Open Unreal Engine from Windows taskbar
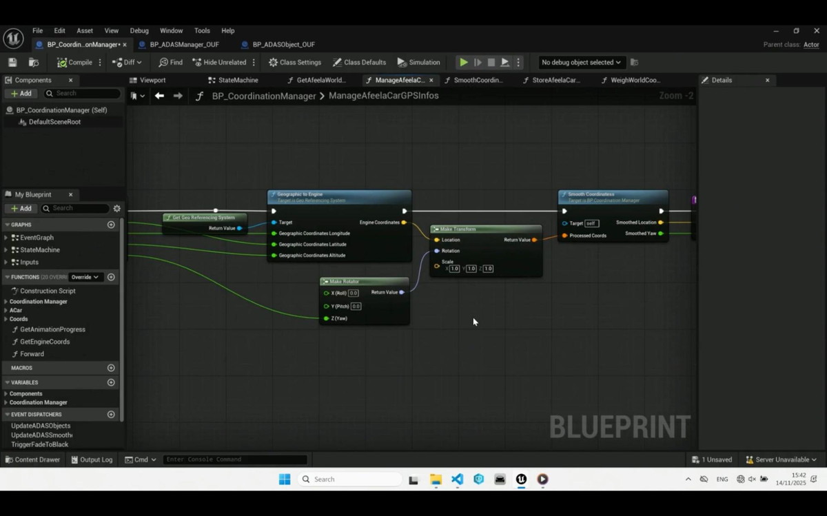 pyautogui.click(x=521, y=479)
